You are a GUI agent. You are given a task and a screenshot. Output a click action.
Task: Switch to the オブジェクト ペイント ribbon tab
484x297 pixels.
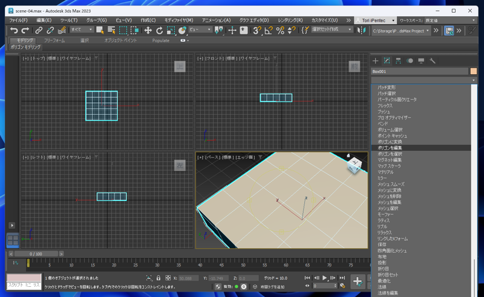pos(120,40)
